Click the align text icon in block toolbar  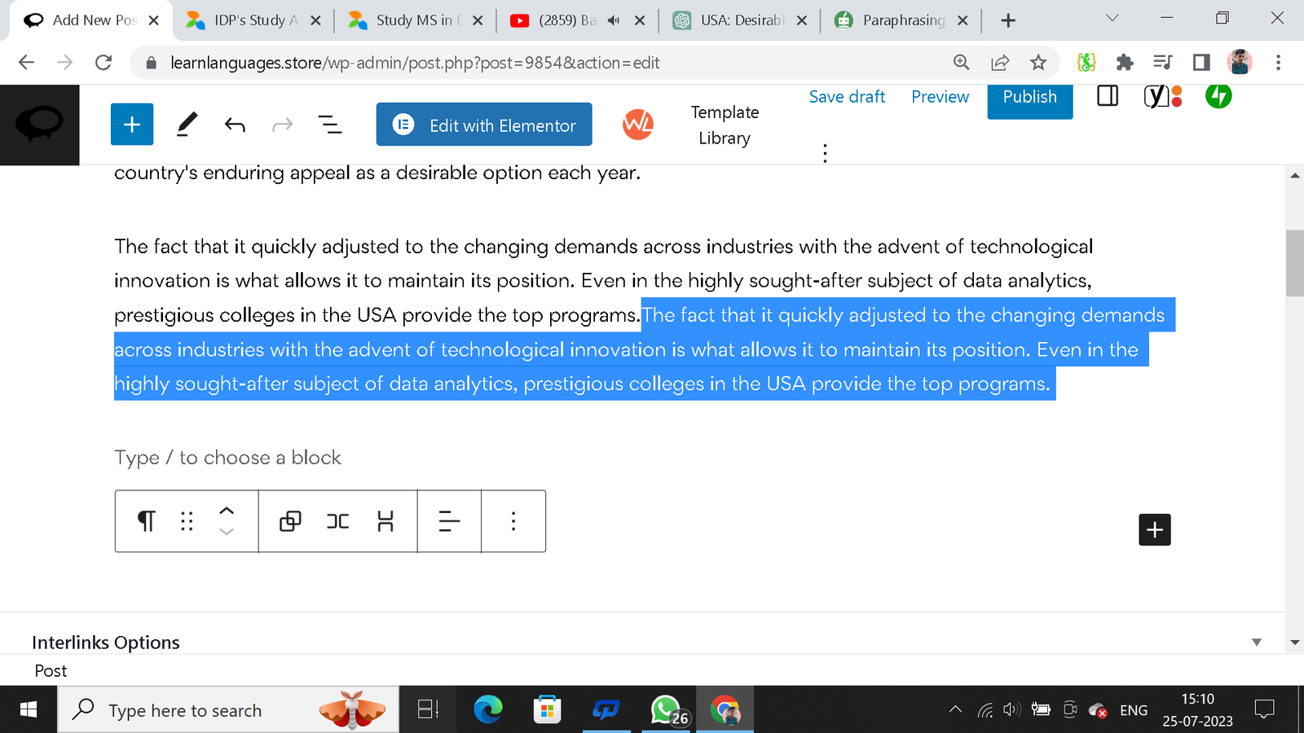tap(449, 521)
